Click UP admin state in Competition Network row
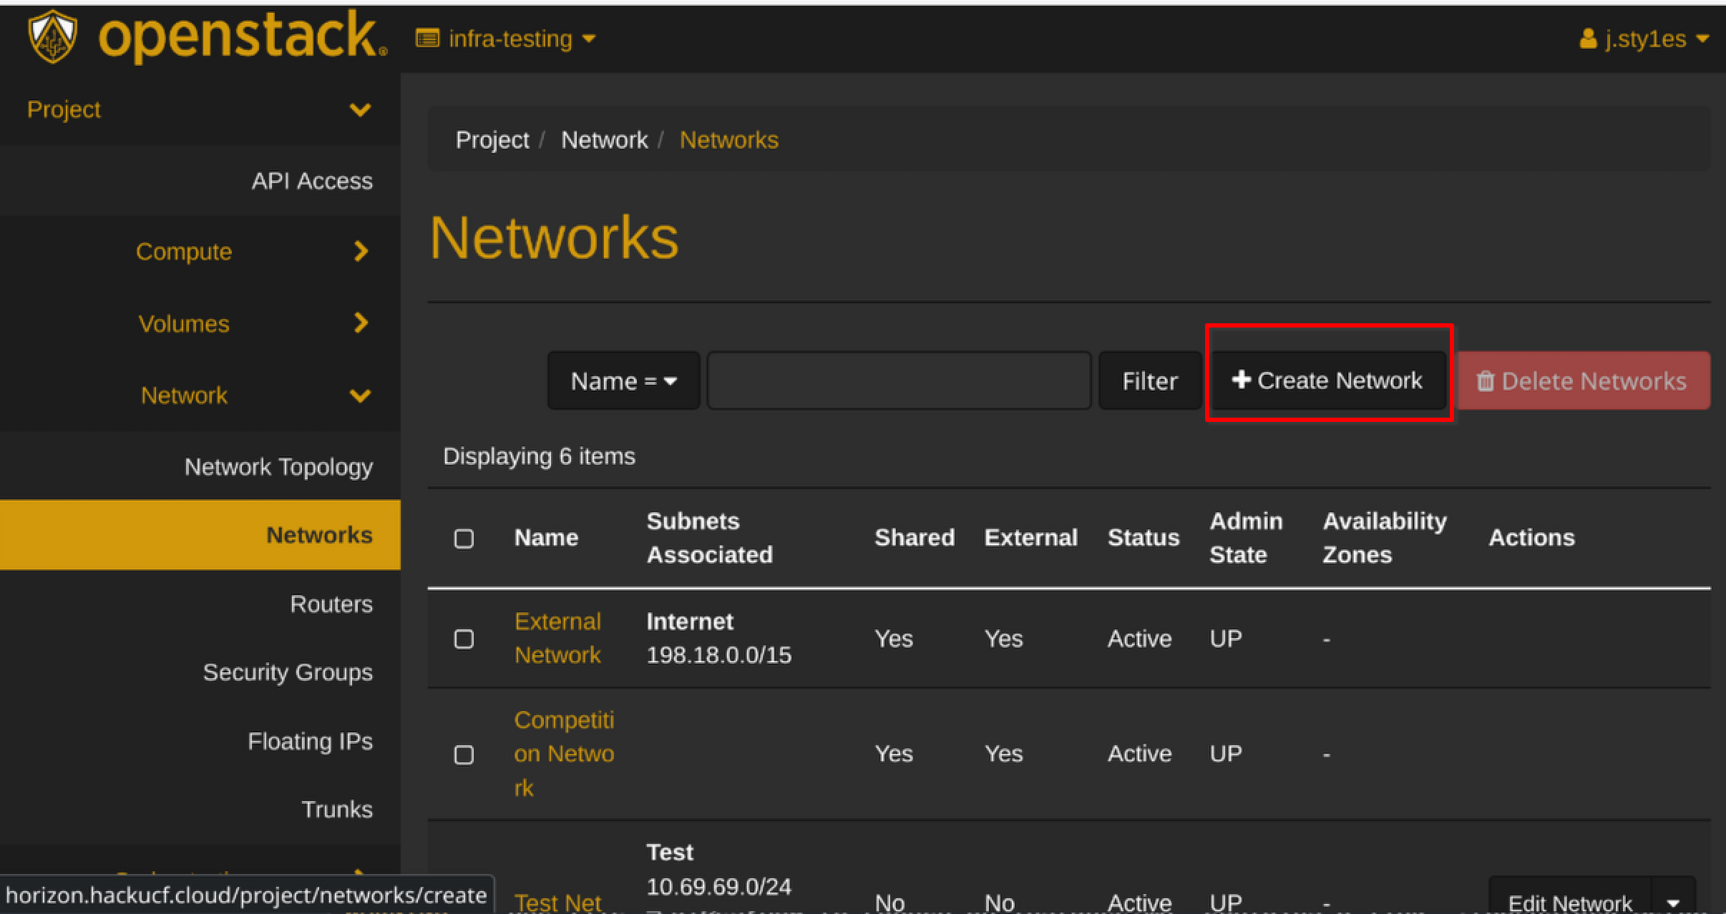This screenshot has width=1726, height=914. (1225, 754)
